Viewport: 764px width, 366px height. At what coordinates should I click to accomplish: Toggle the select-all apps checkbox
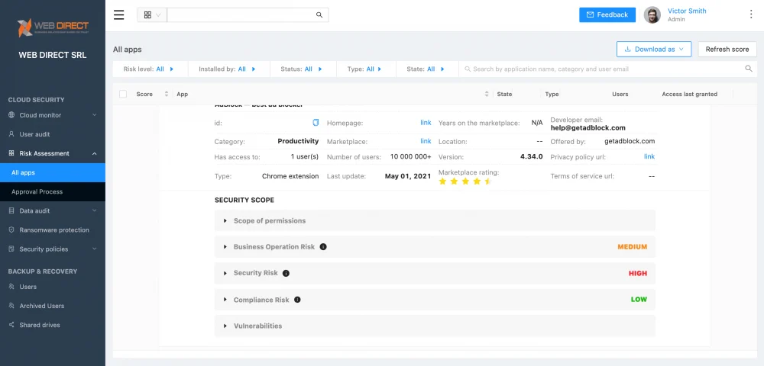coord(123,95)
